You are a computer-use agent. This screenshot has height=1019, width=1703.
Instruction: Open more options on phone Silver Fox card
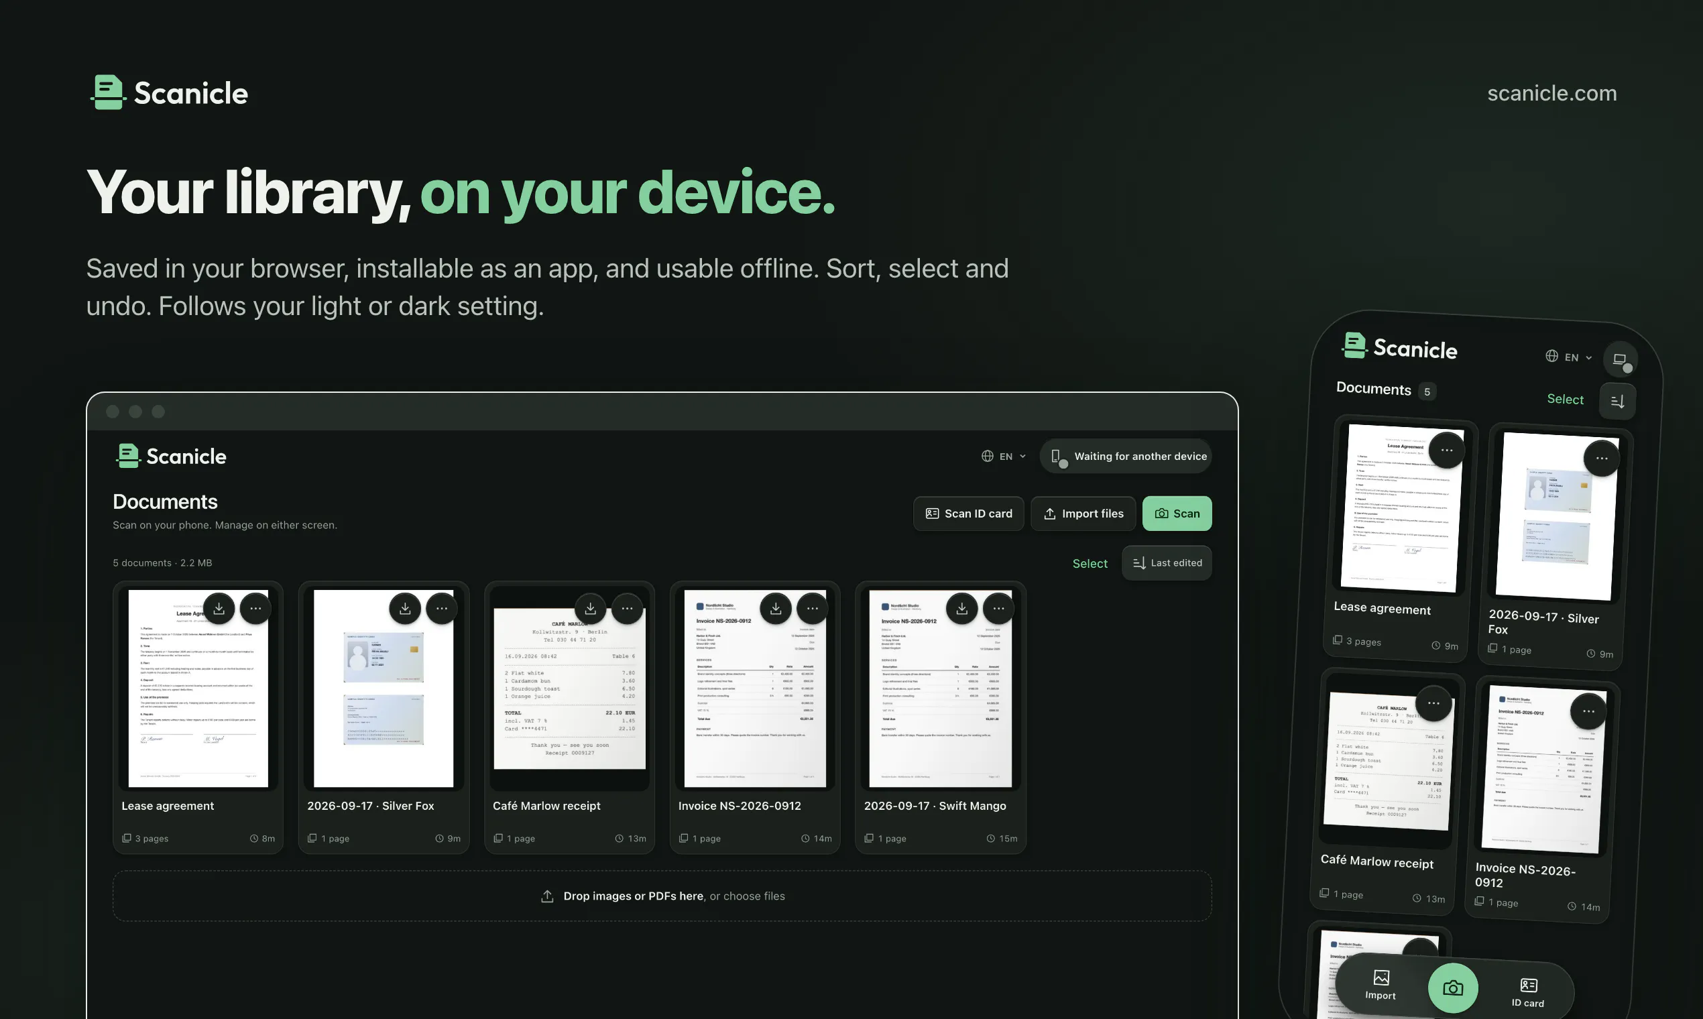pos(1601,459)
